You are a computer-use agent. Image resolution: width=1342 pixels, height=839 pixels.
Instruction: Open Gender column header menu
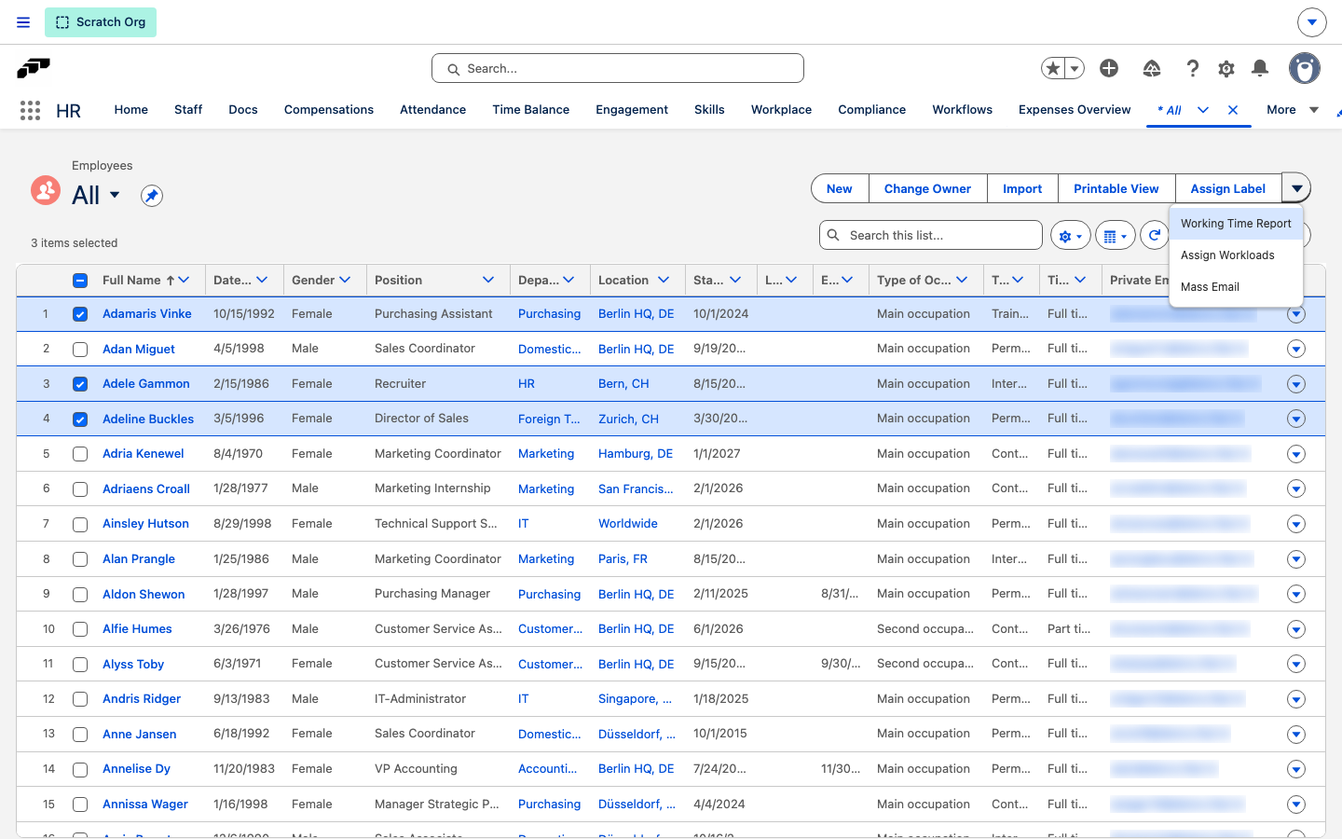click(345, 280)
